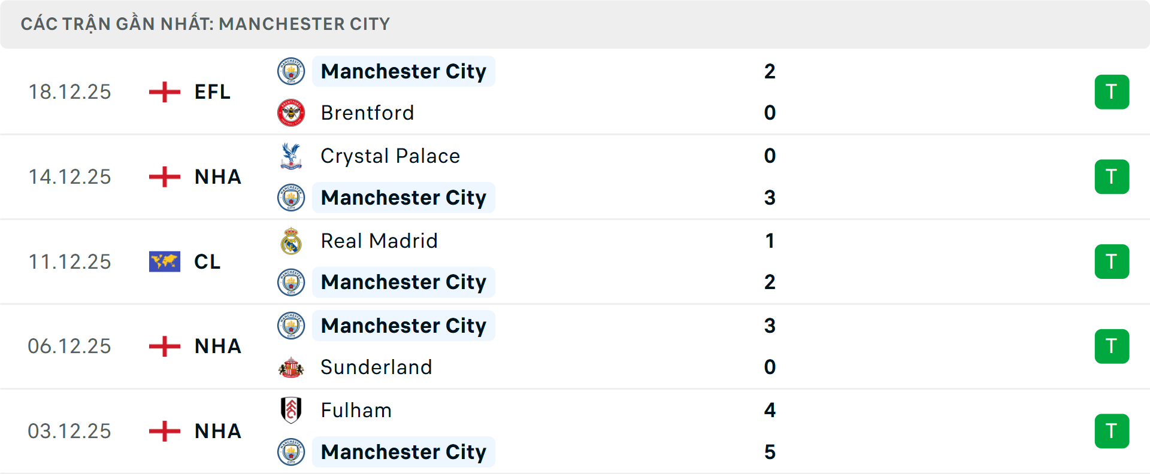Image resolution: width=1150 pixels, height=474 pixels.
Task: Open the Real Madrid club logo
Action: click(x=291, y=241)
